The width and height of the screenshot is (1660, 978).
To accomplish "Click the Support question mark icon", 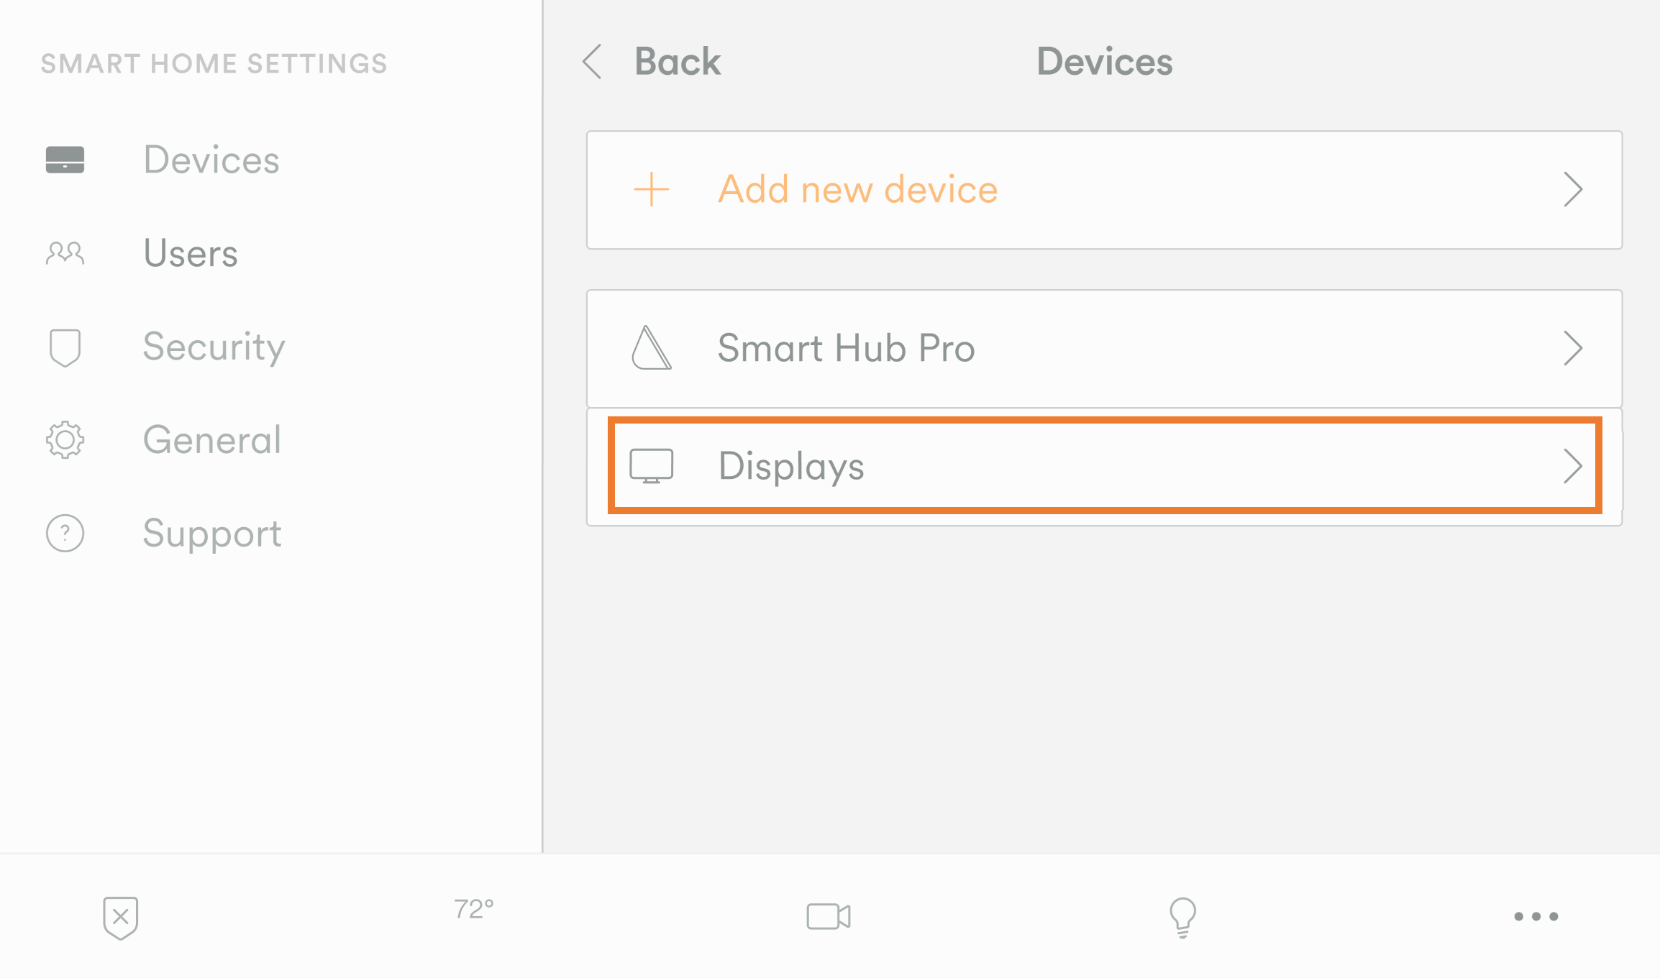I will [65, 534].
